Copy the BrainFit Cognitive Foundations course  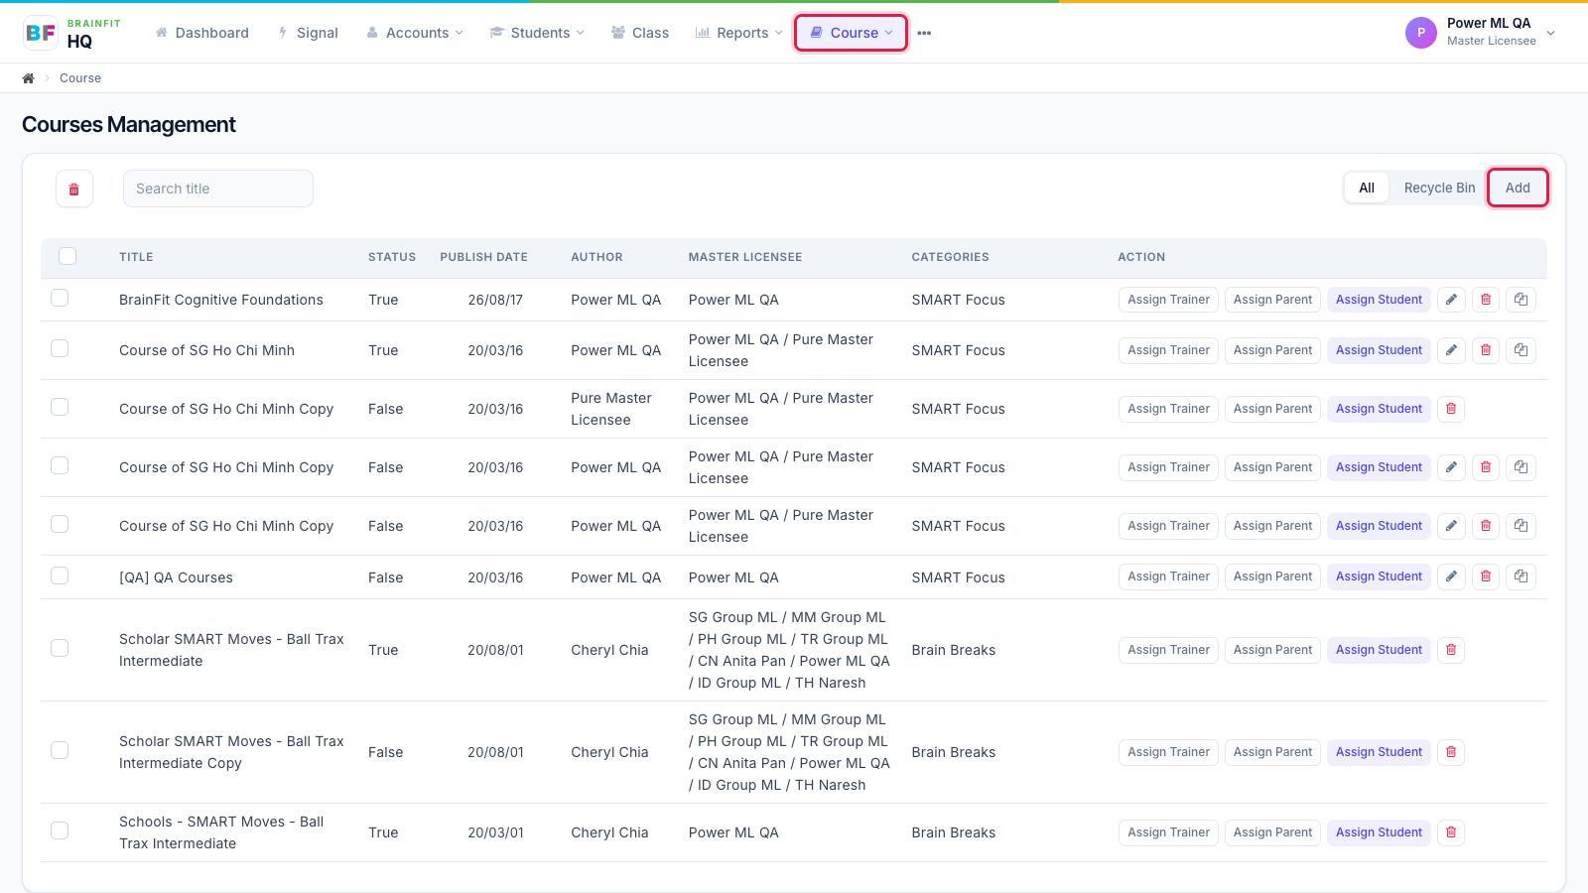(1521, 300)
